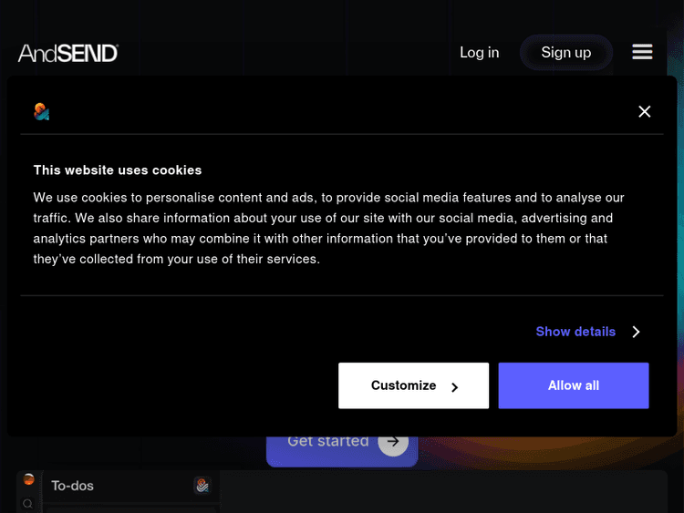The image size is (684, 513).
Task: Expand the Show details chevron
Action: tap(637, 332)
